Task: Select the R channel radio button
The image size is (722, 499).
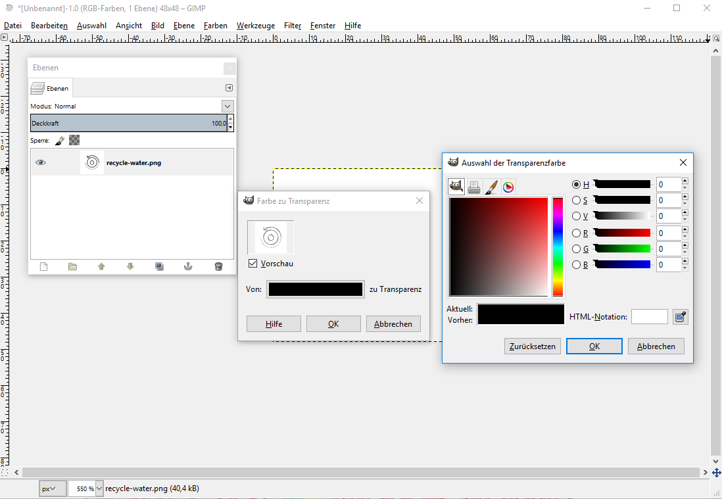Action: point(576,232)
